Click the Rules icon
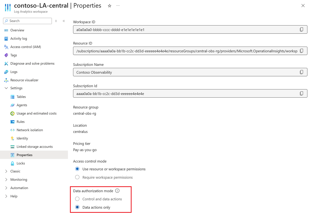The image size is (311, 218). pyautogui.click(x=12, y=122)
